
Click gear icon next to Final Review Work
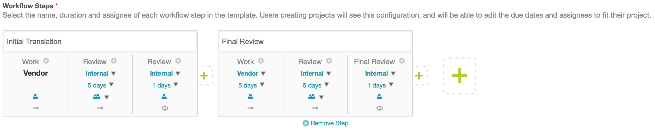pos(261,61)
